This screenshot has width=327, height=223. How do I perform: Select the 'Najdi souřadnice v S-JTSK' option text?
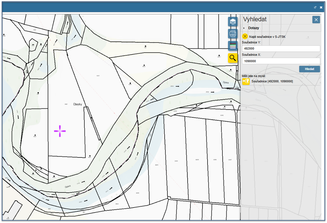coord(267,37)
